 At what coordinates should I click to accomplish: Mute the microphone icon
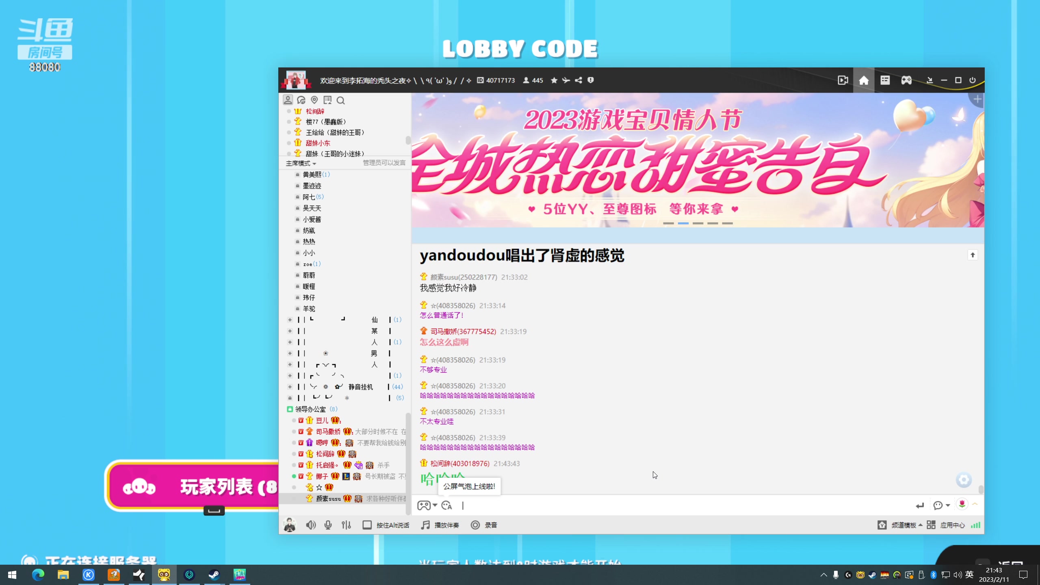pos(327,525)
